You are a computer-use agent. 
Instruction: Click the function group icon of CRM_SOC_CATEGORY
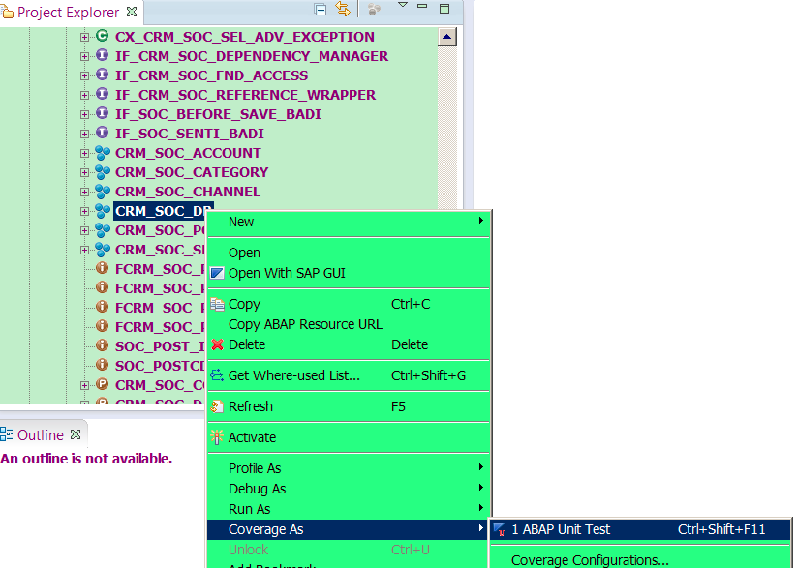(103, 172)
